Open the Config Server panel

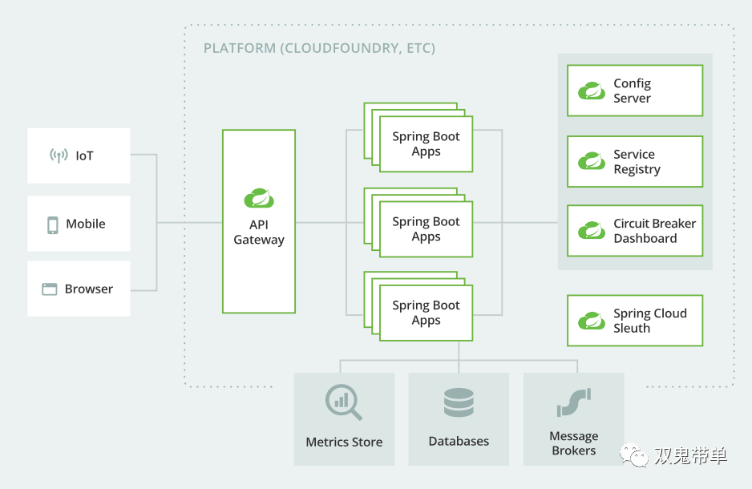click(x=635, y=90)
